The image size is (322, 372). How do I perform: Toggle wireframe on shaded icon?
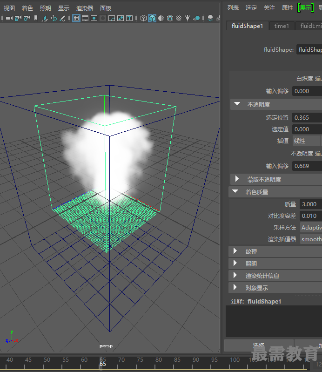pos(170,18)
